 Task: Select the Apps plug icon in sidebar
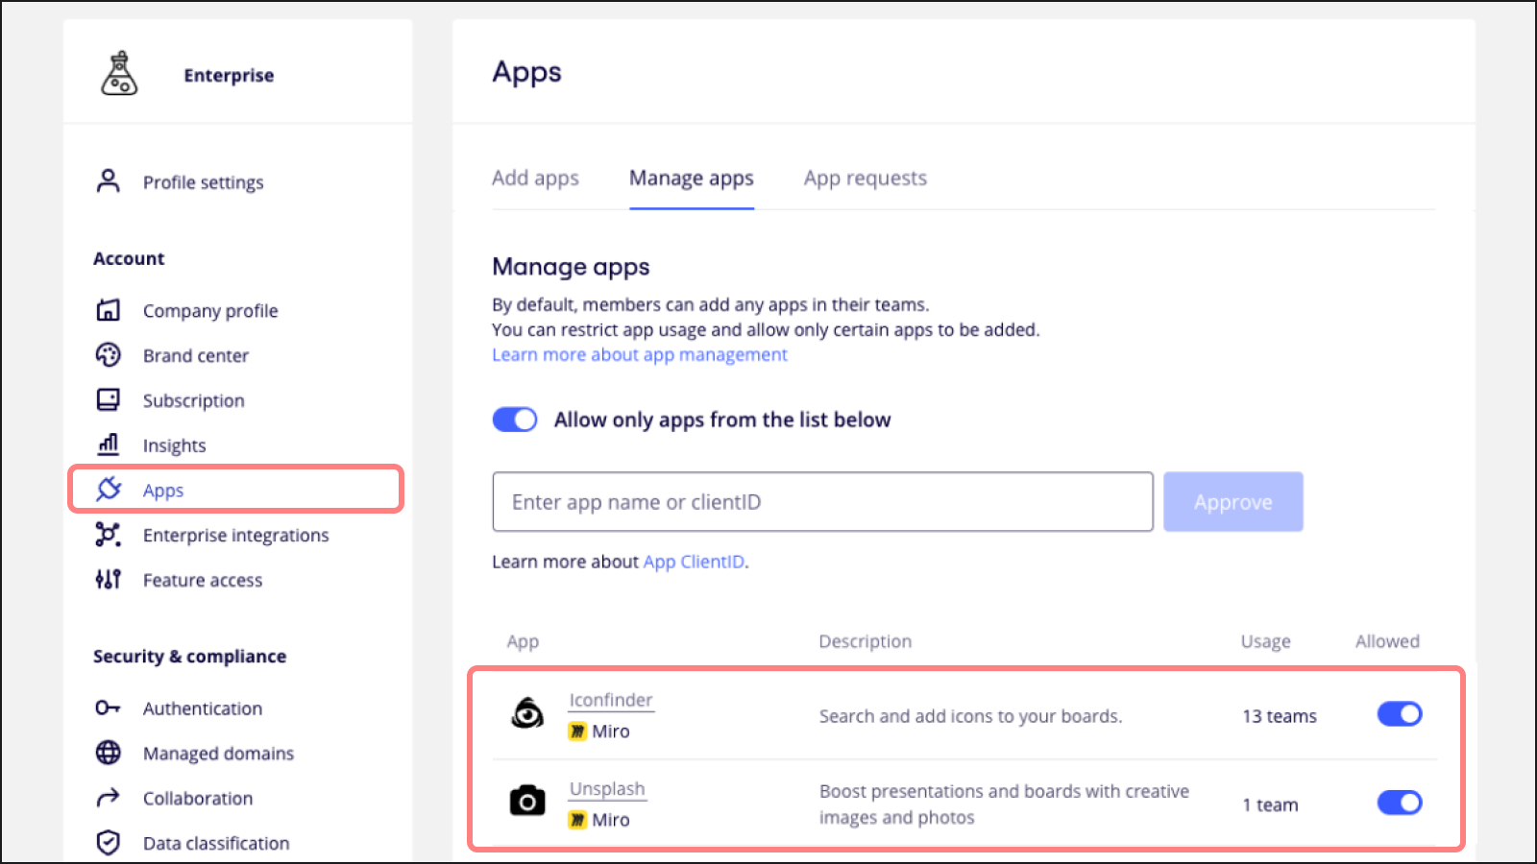click(x=109, y=490)
